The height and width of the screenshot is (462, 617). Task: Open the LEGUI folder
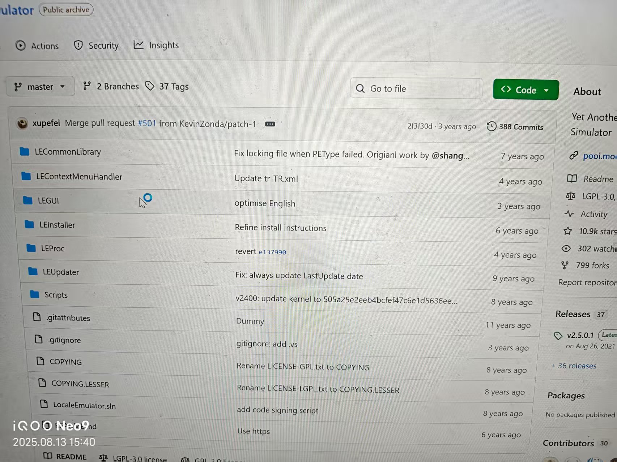point(48,200)
